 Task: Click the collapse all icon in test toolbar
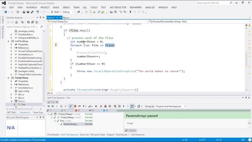[119, 106]
